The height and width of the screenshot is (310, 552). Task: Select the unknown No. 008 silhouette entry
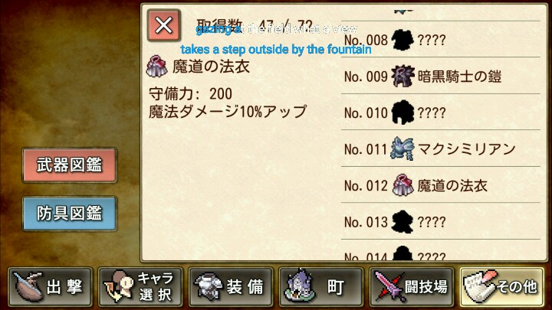441,39
